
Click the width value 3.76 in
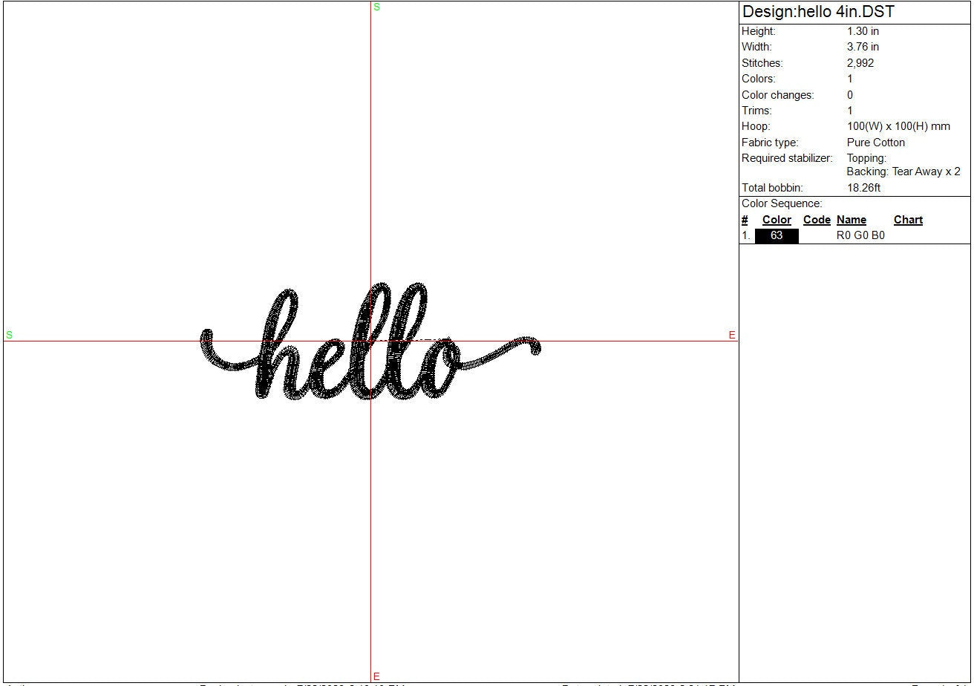[863, 47]
